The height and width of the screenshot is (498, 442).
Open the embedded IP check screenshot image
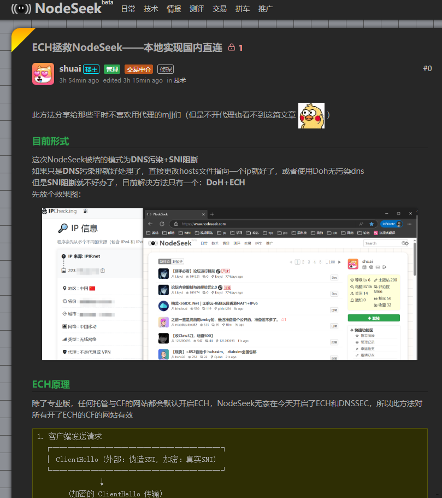229,284
